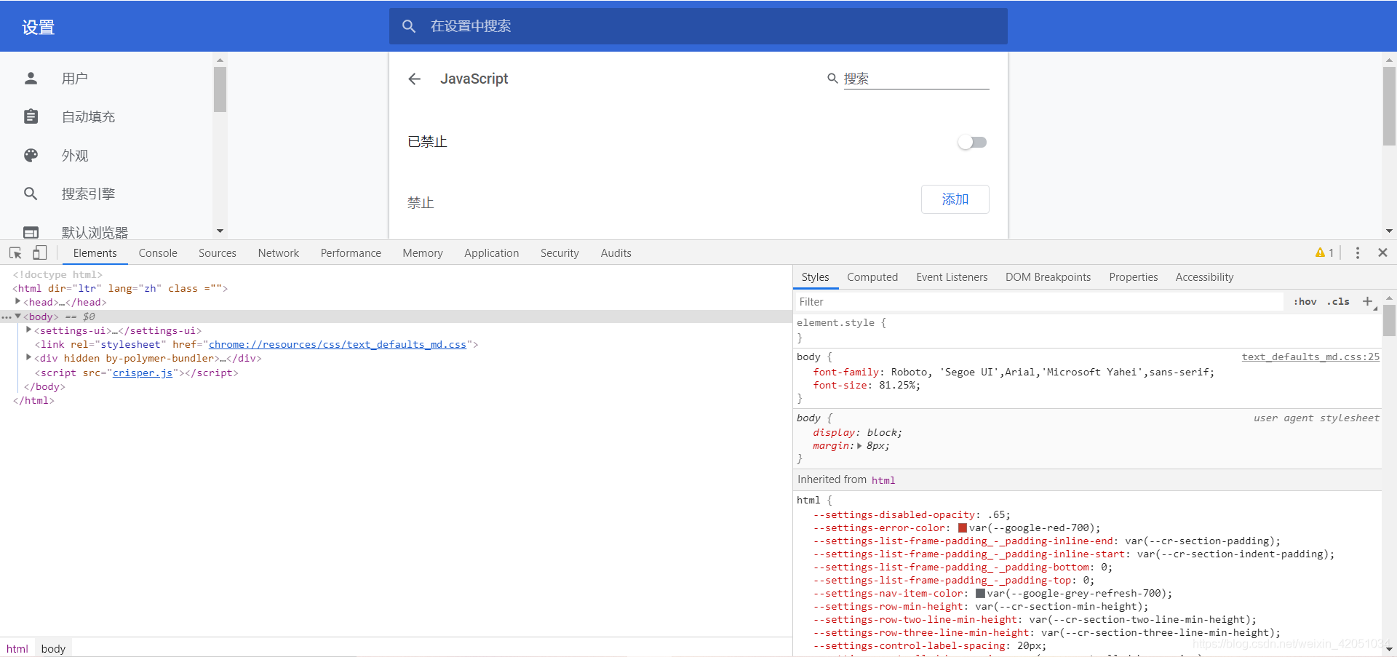Focus the 在设置中搜索 search box
The height and width of the screenshot is (657, 1397).
[698, 26]
